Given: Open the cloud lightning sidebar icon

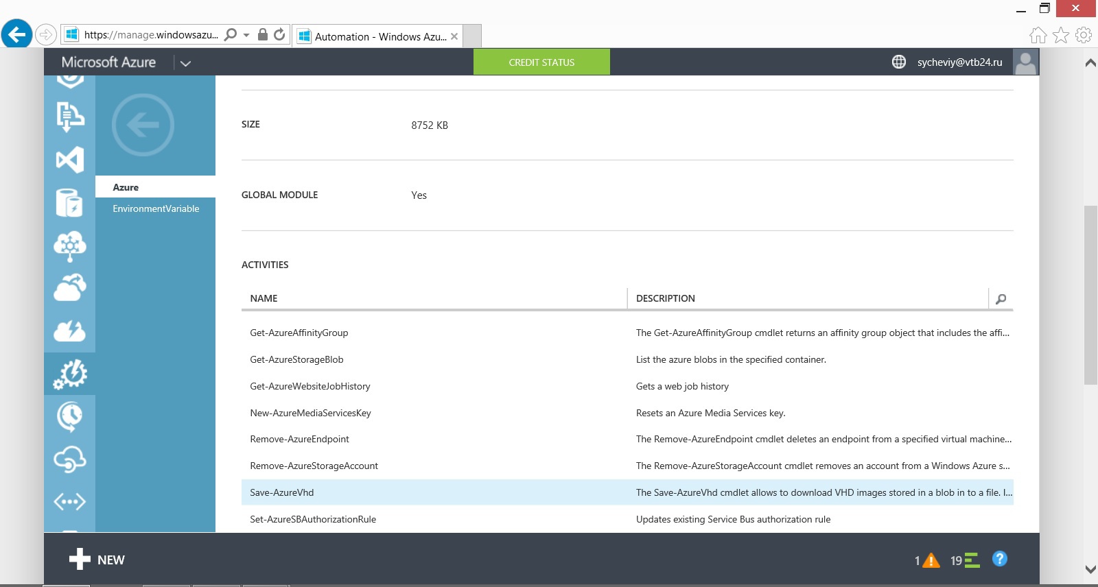Looking at the screenshot, I should click(x=70, y=331).
